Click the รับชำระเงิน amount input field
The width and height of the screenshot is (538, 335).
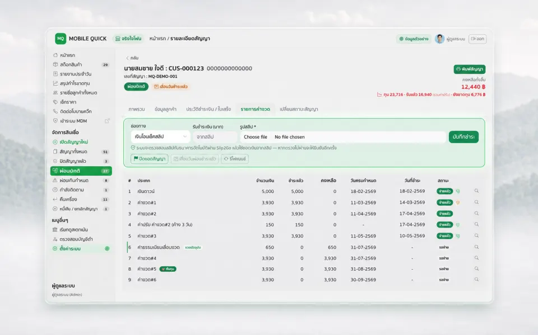(215, 136)
